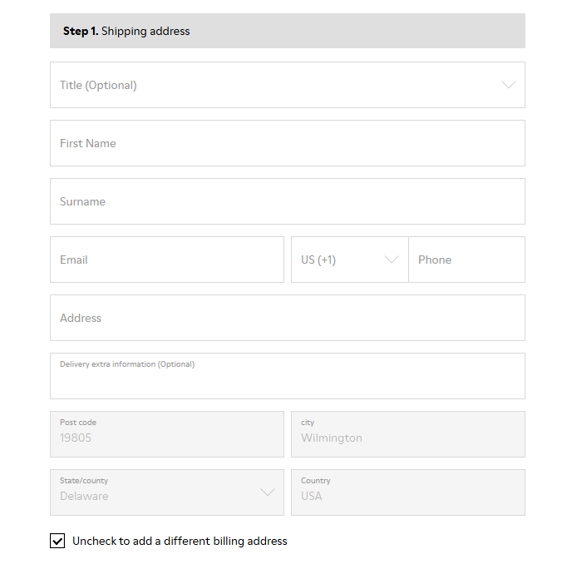Open the State/county Delaware dropdown

point(158,492)
